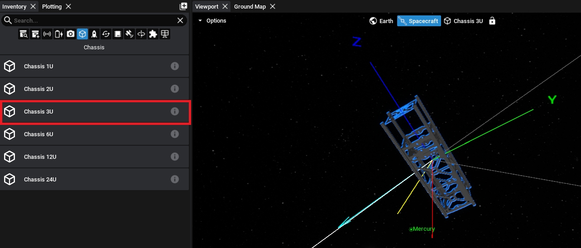Show info for Chassis 1U
Screen dimensions: 581x248
pyautogui.click(x=174, y=67)
